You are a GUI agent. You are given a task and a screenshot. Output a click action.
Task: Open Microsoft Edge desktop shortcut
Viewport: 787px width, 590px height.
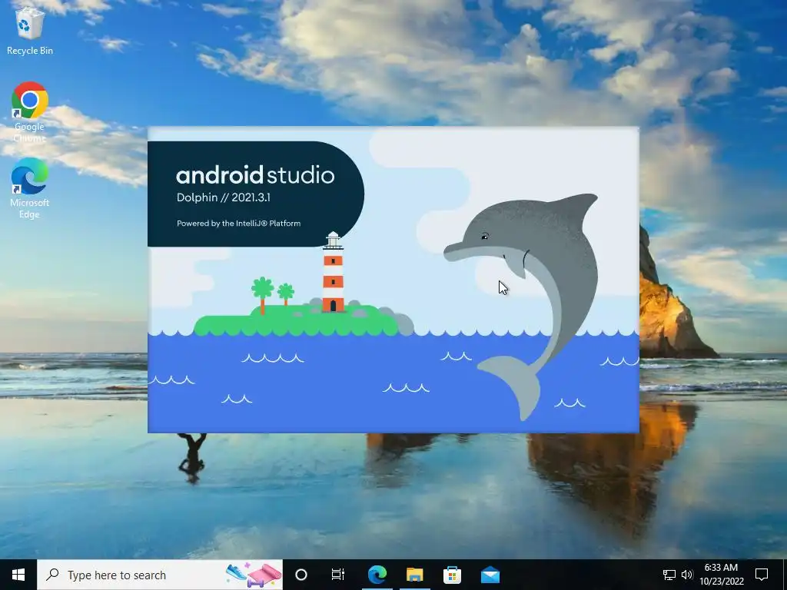point(30,187)
